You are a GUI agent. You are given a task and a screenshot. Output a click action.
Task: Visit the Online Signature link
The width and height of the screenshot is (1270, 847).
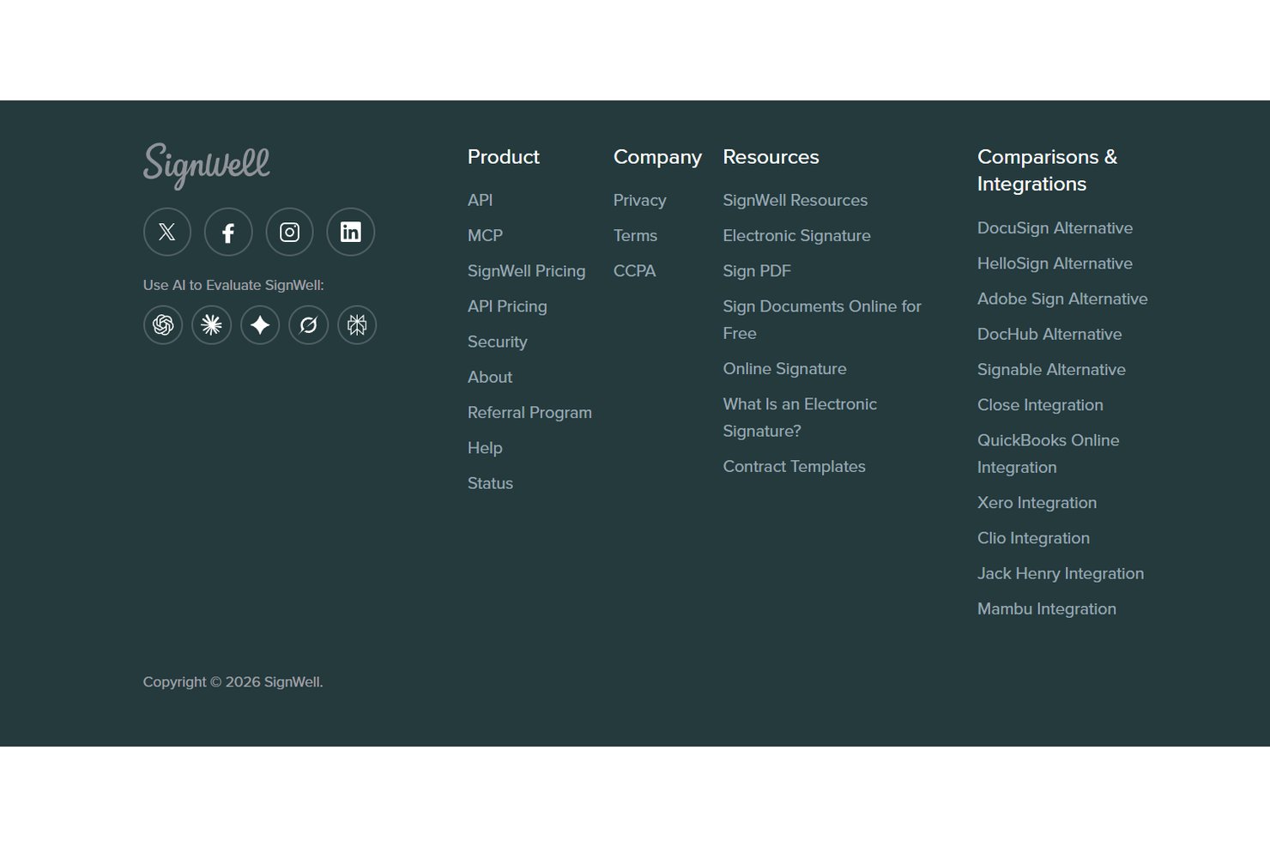coord(785,369)
